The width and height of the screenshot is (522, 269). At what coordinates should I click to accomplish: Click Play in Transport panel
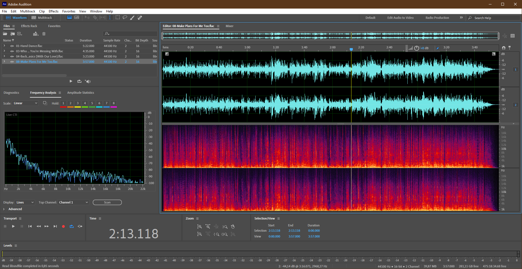click(13, 226)
